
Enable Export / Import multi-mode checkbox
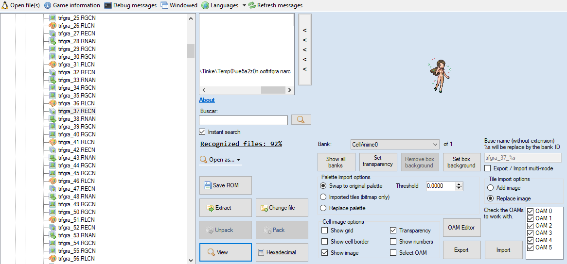point(487,168)
